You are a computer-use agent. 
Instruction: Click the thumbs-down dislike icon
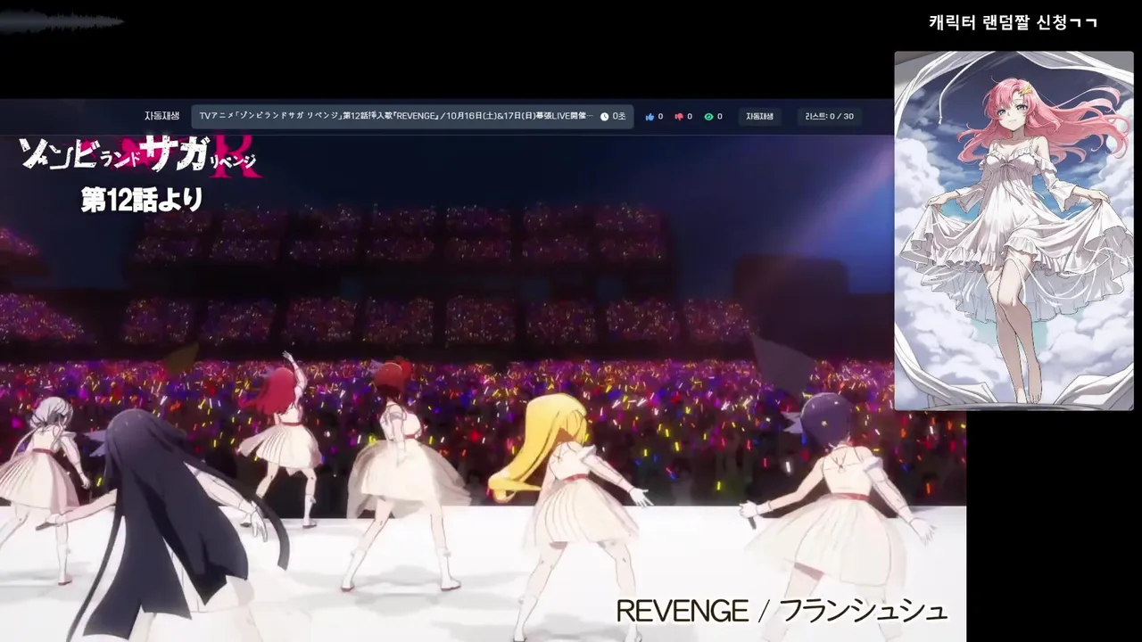[x=679, y=117]
